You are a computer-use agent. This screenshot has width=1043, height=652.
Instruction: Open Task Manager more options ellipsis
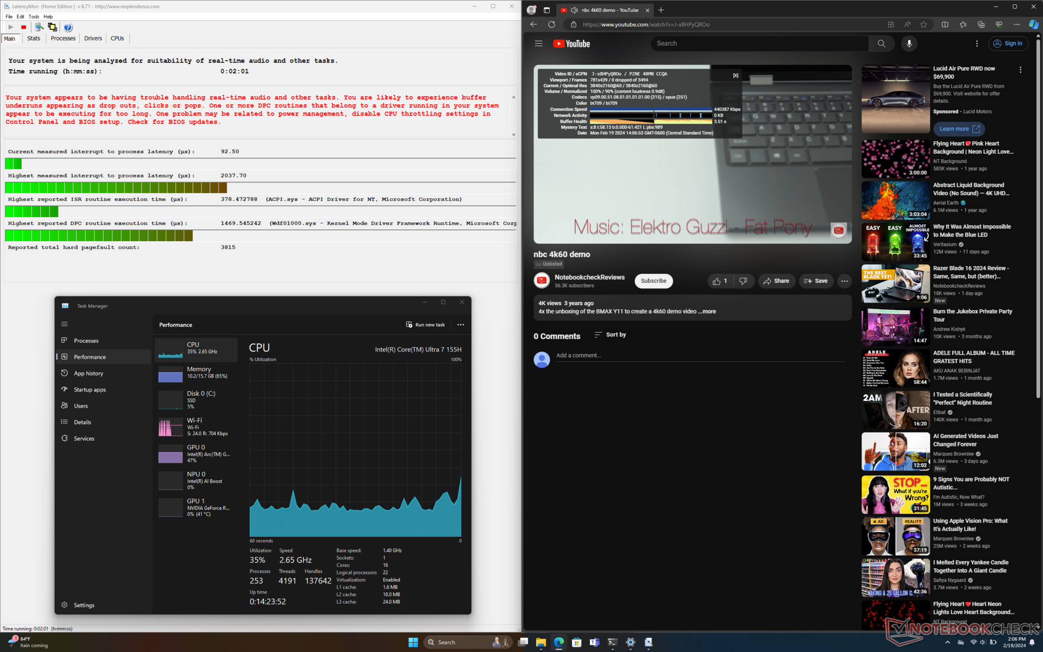click(x=461, y=325)
